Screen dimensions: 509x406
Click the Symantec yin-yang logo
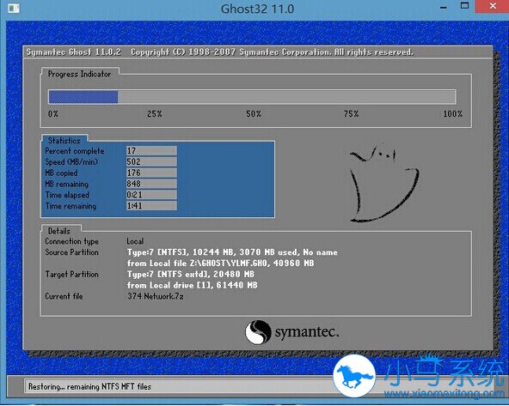point(258,332)
